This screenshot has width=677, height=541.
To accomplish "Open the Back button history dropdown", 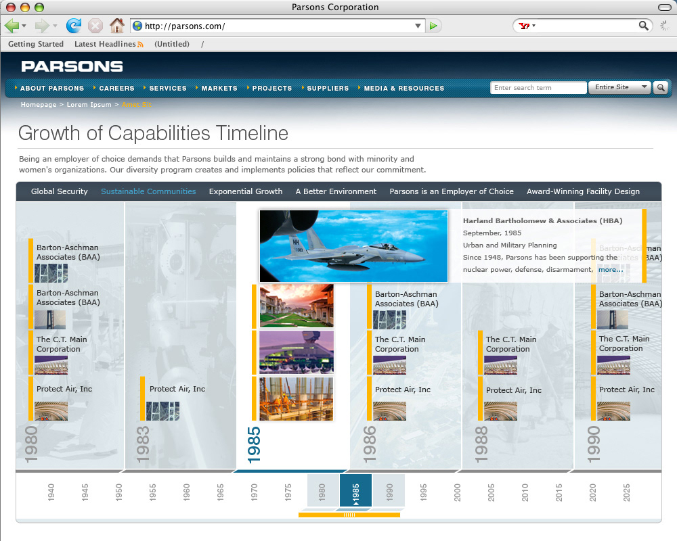I will [24, 26].
